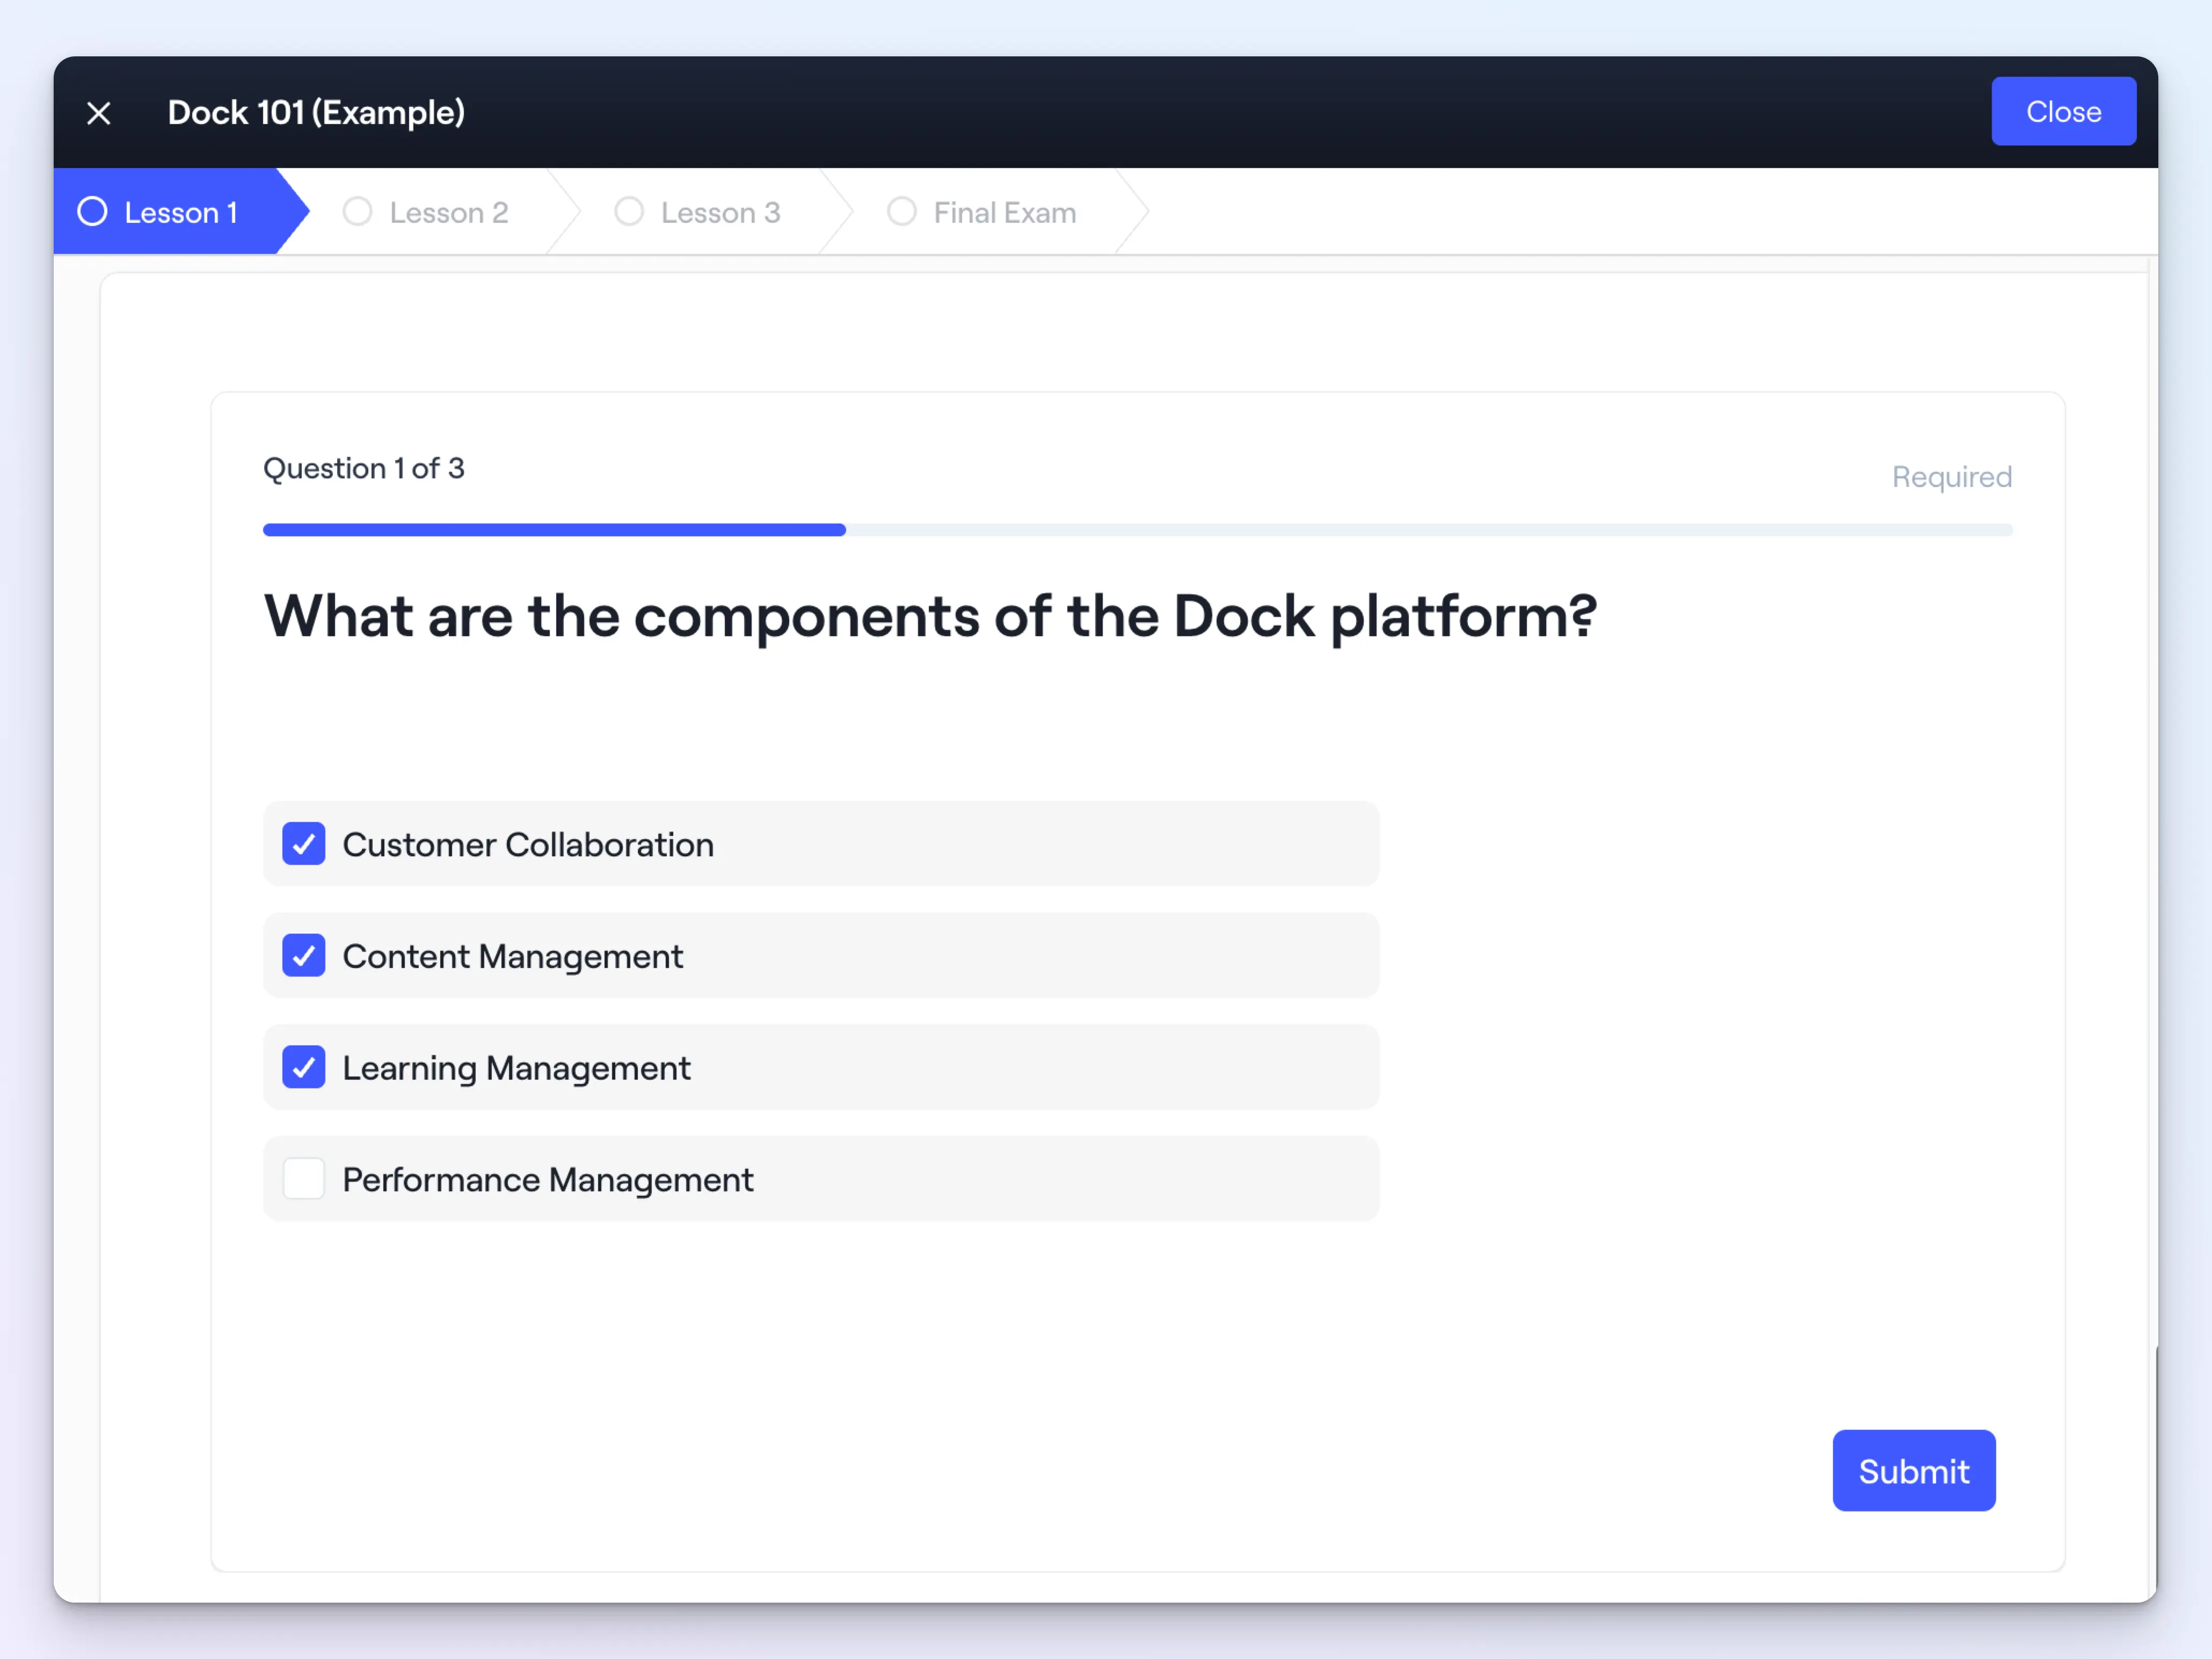Uncheck the Learning Management checkbox
Viewport: 2212px width, 1659px height.
[303, 1067]
